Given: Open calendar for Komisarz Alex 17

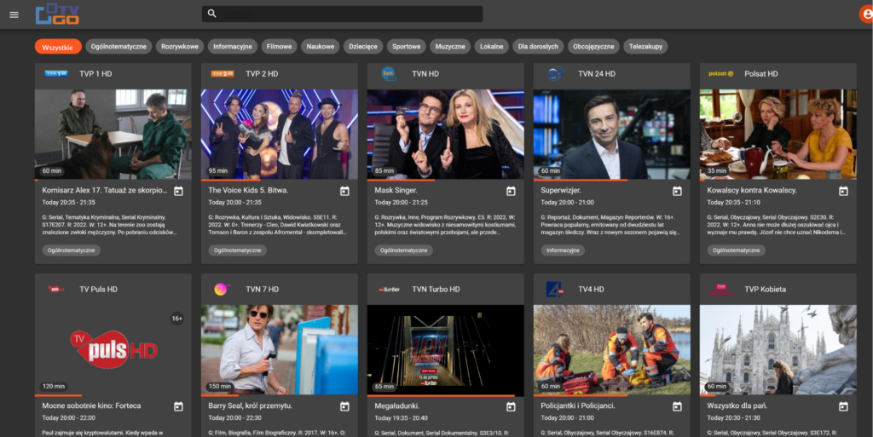Looking at the screenshot, I should click(178, 191).
